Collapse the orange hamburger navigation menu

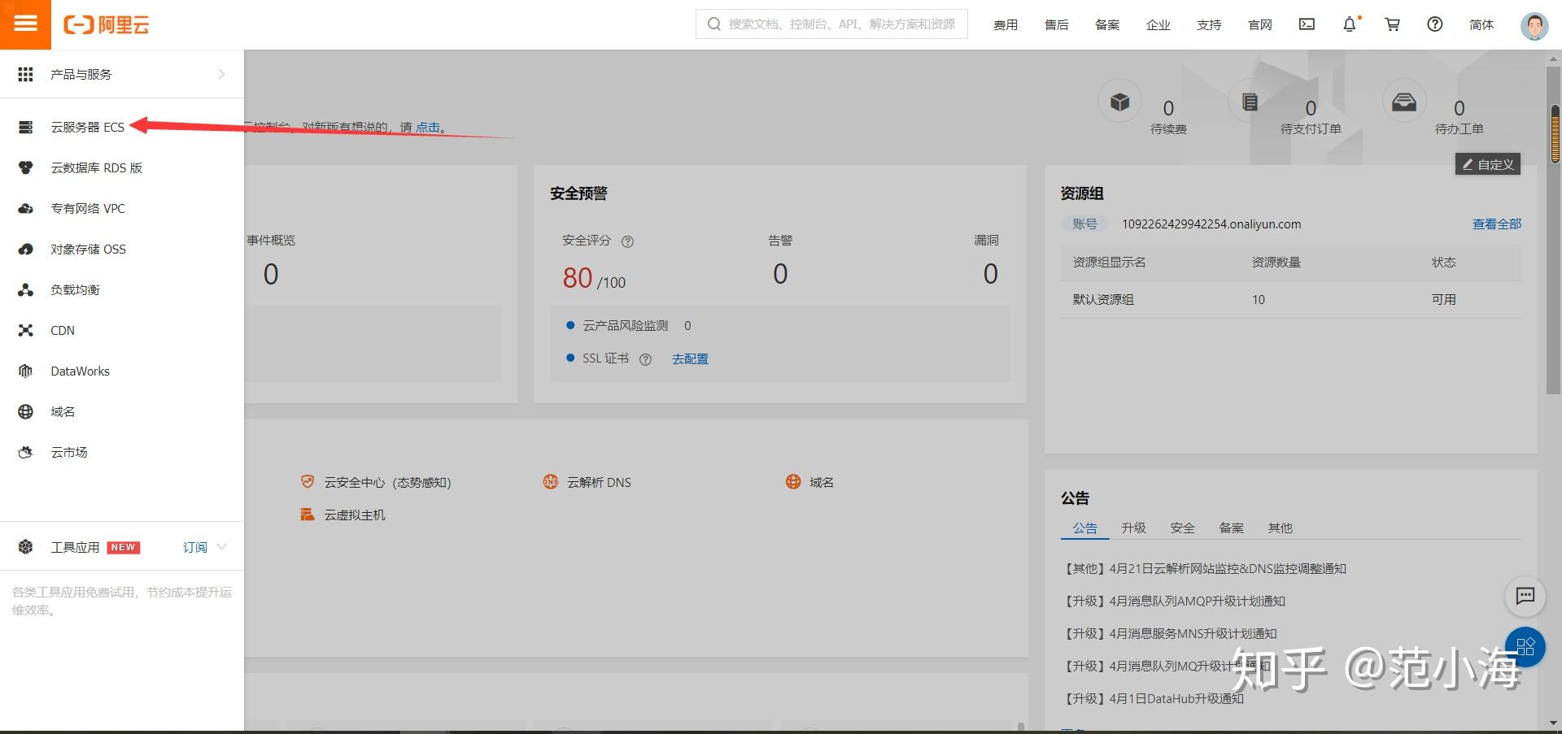[25, 24]
